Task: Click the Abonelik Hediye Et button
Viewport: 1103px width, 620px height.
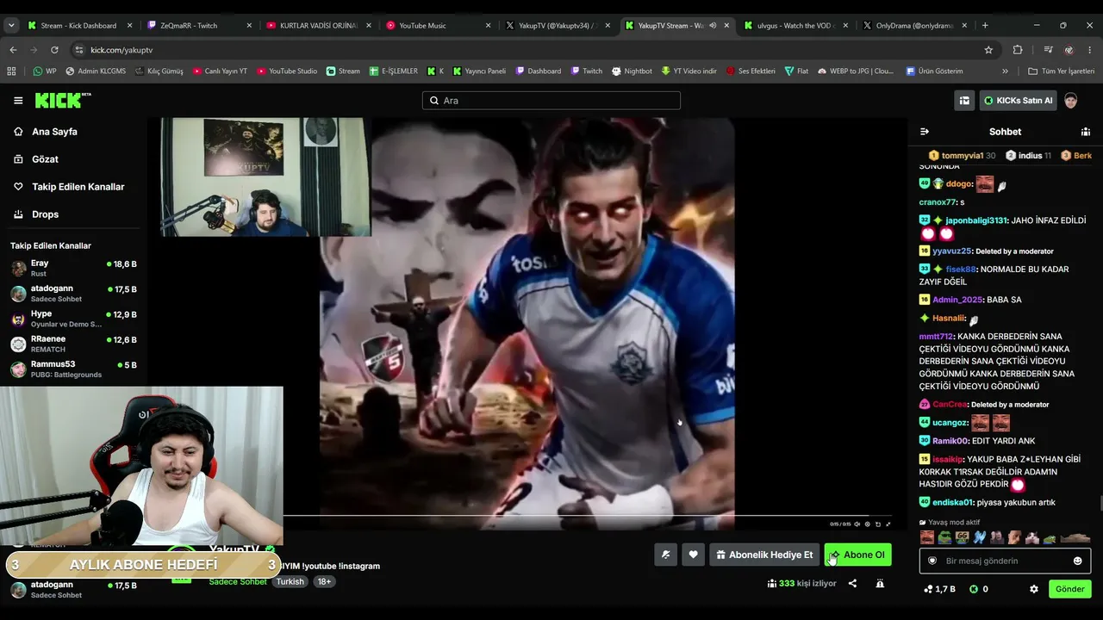Action: (x=764, y=555)
